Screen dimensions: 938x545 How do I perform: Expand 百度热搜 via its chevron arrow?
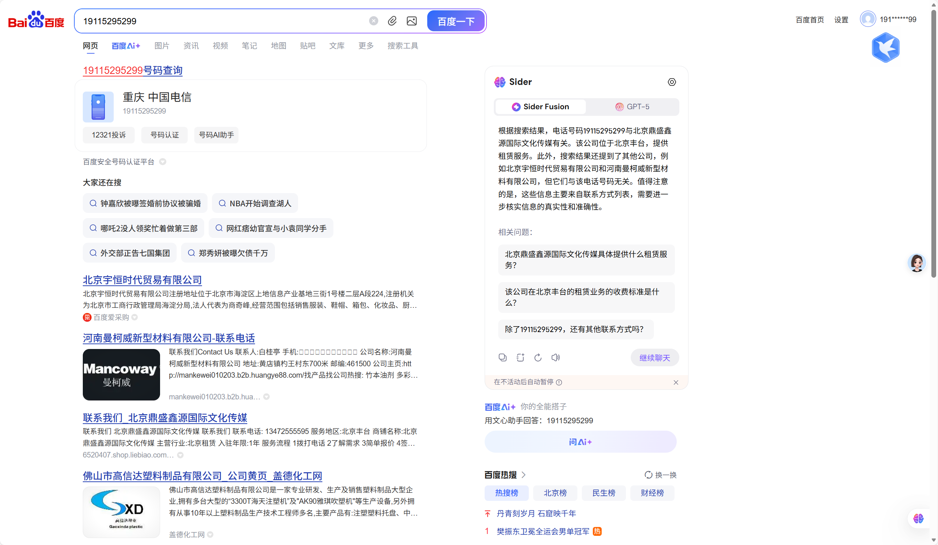pyautogui.click(x=524, y=475)
